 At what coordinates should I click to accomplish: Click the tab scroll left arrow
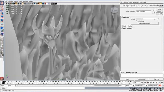coord(161,6)
